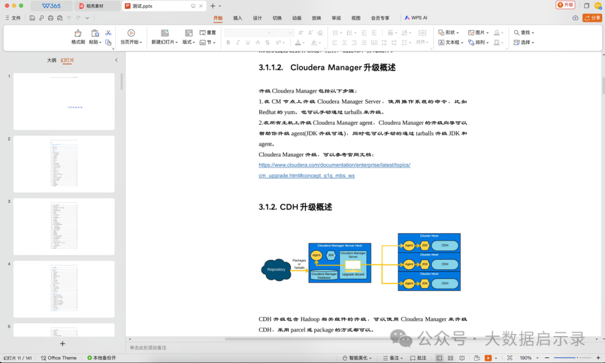The height and width of the screenshot is (363, 605).
Task: Select the Format Painter (格式刷) tool
Action: point(78,37)
